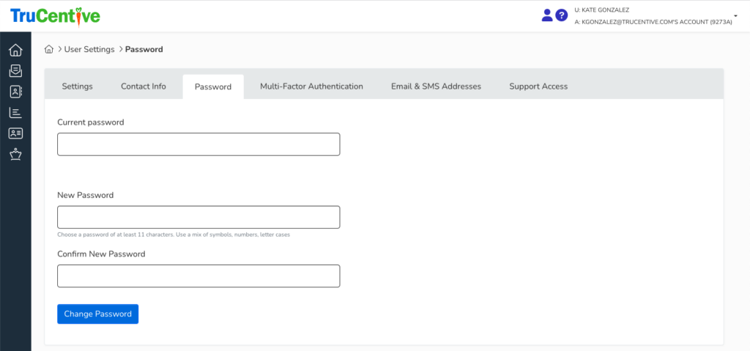The width and height of the screenshot is (750, 351).
Task: Click the ID card icon in sidebar
Action: coord(15,133)
